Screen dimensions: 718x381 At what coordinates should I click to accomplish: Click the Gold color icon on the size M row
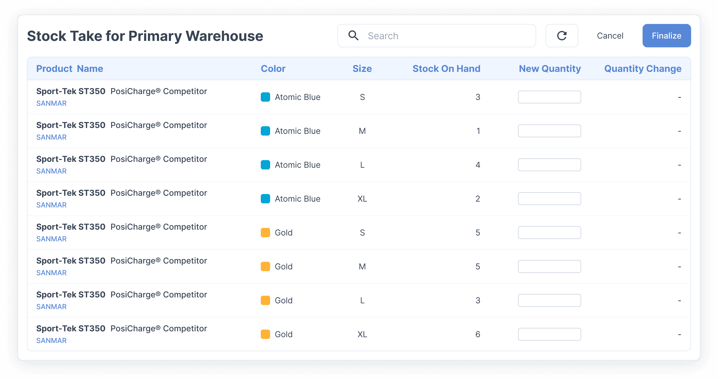(x=265, y=266)
